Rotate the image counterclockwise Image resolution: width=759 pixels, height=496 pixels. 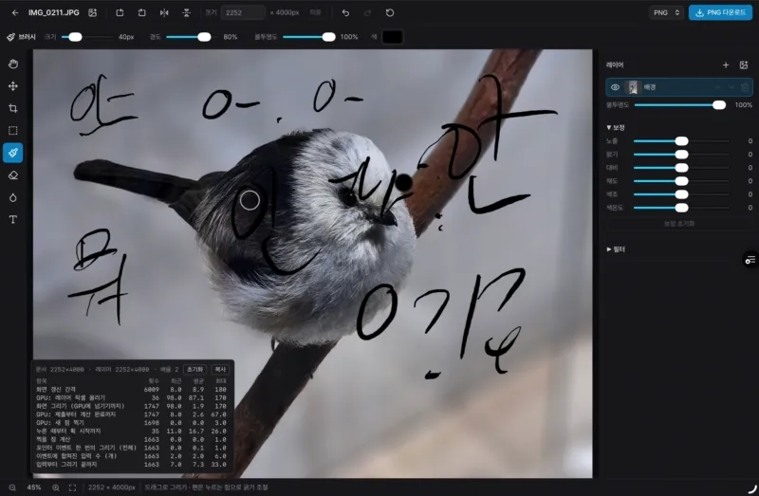click(120, 13)
